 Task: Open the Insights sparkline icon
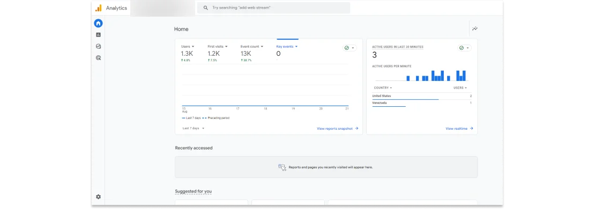pyautogui.click(x=475, y=29)
